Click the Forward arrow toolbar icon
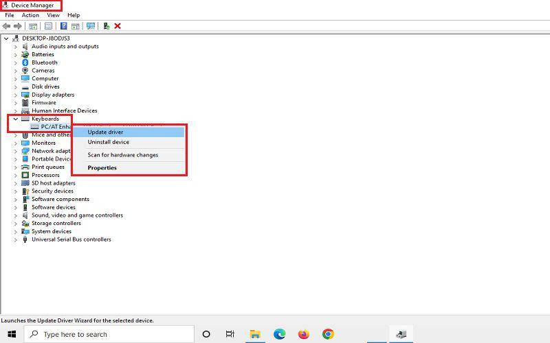 pos(18,26)
